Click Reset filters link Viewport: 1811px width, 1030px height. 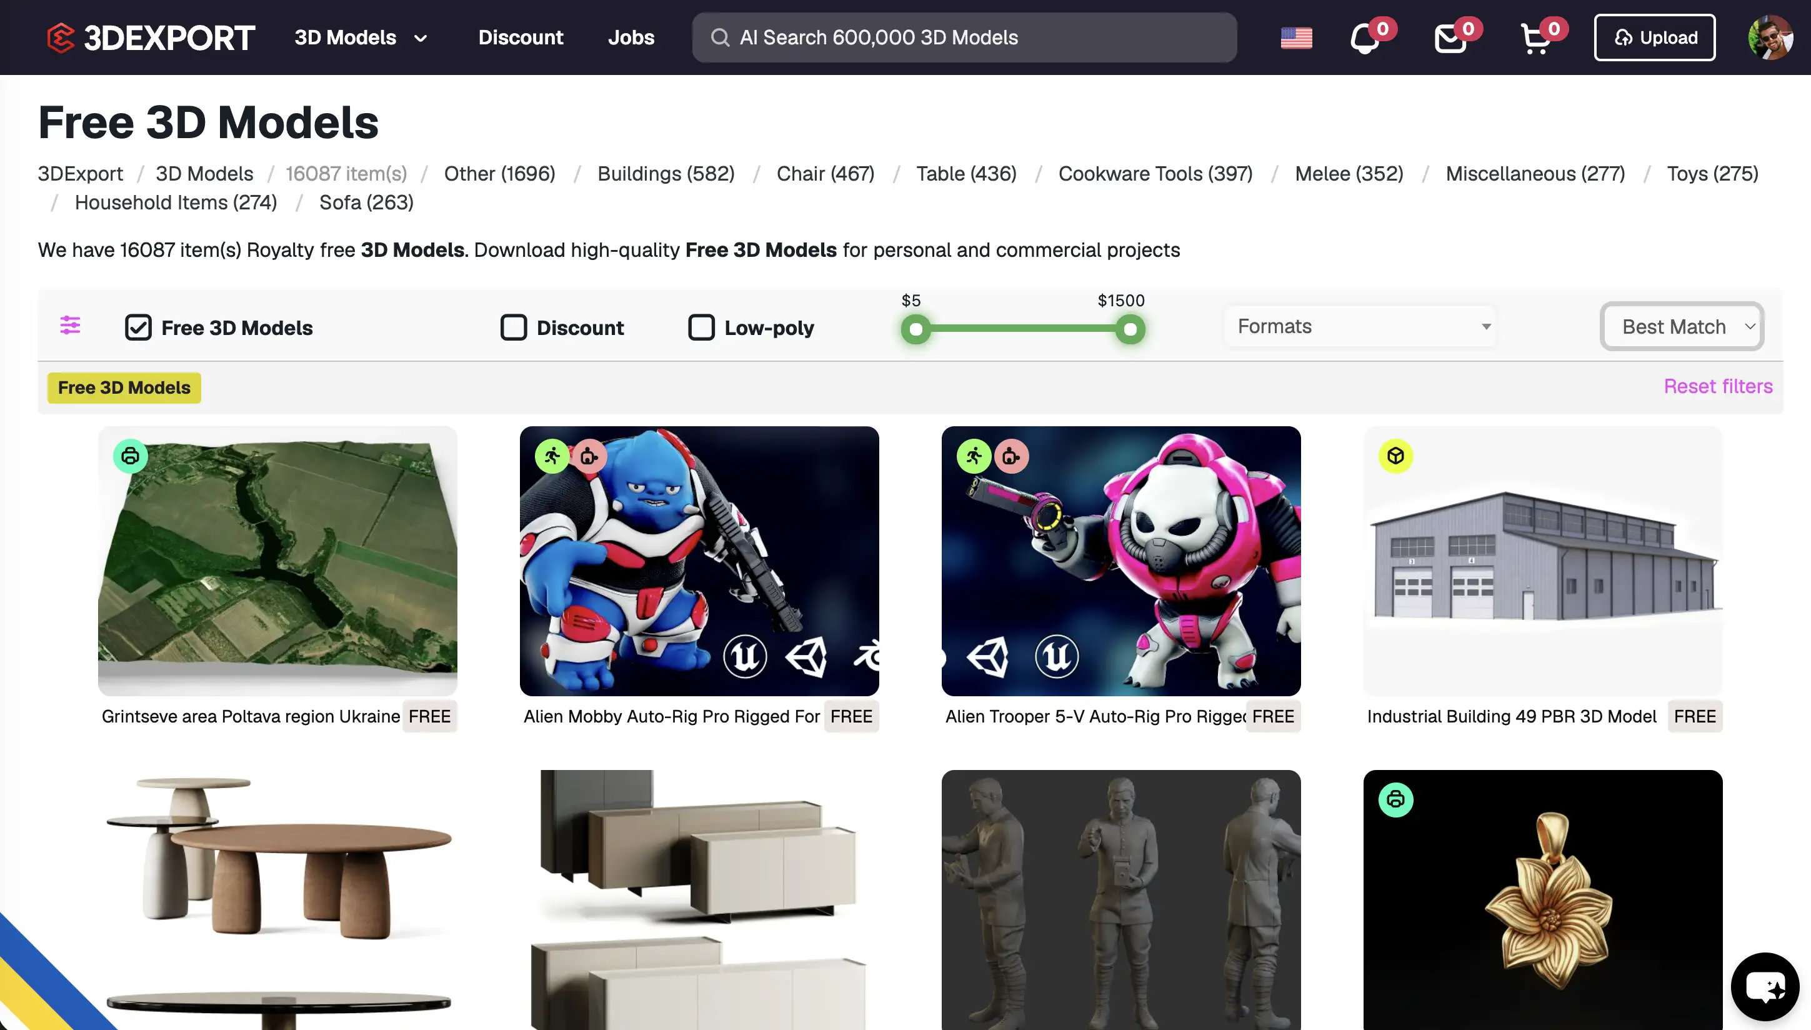point(1718,386)
